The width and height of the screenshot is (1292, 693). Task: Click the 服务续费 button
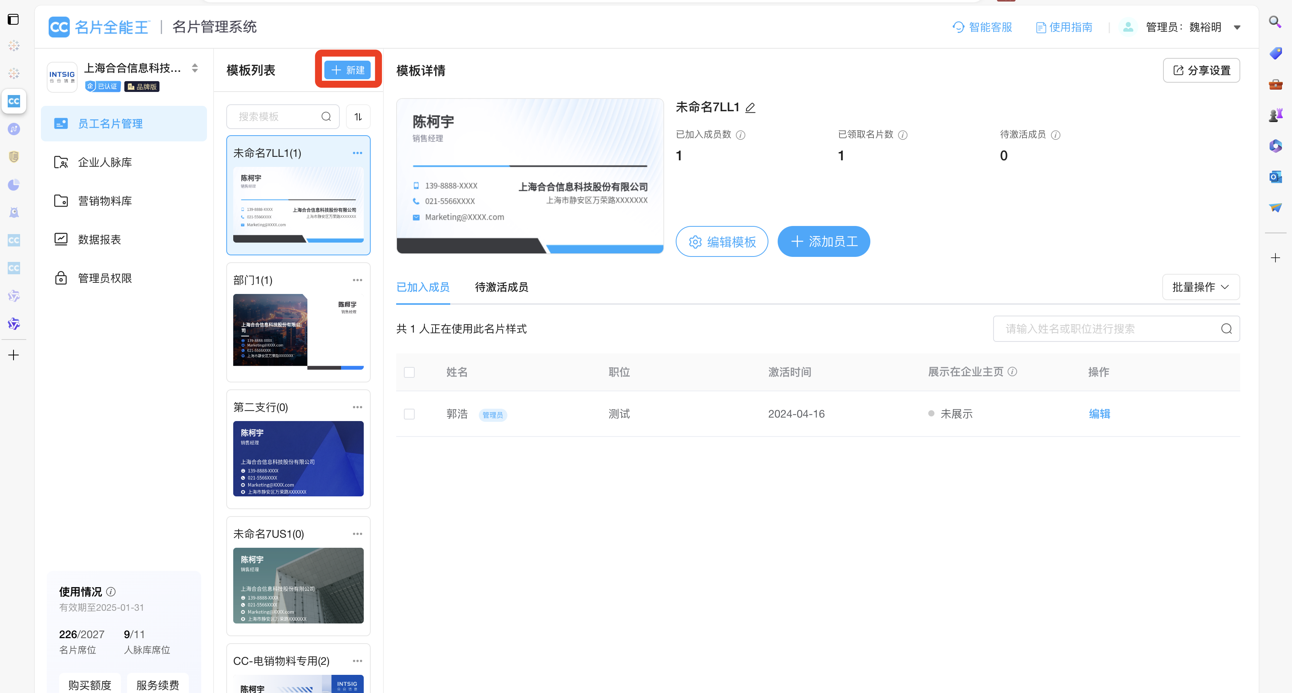click(x=158, y=685)
